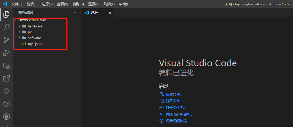Viewport: 293px width, 127px height.
Task: Select the software folder name
Action: pos(34,38)
